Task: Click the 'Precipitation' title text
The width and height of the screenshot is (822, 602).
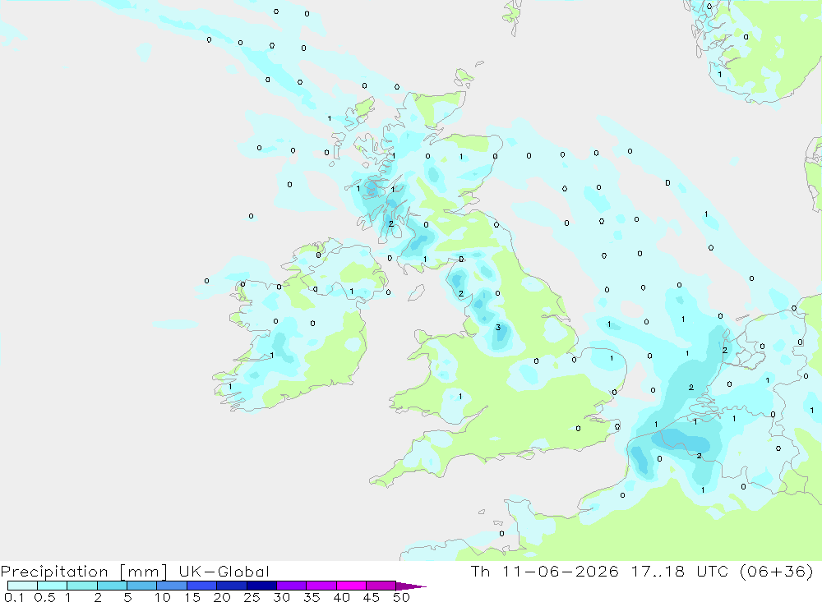Action: [x=54, y=572]
